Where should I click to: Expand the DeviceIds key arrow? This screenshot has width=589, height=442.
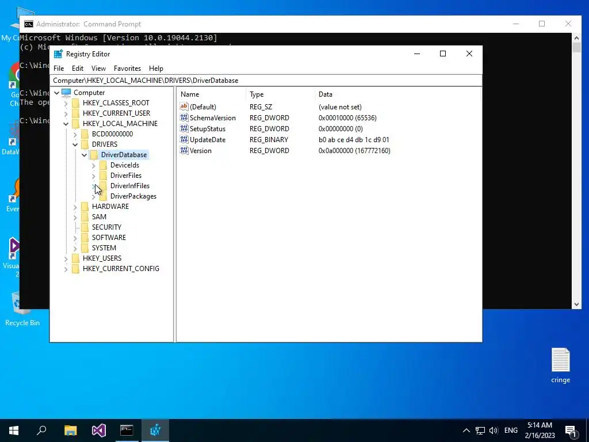click(x=94, y=165)
